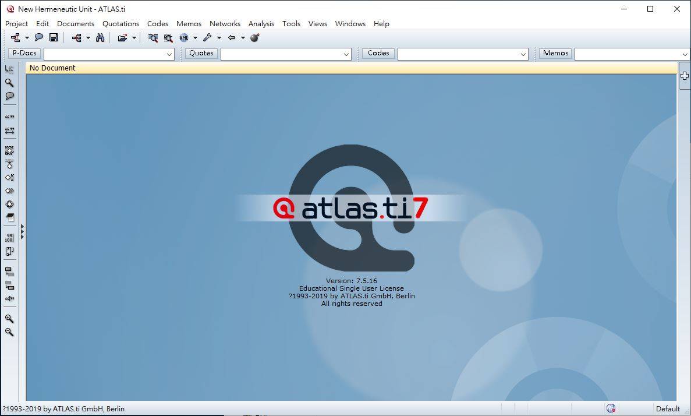Viewport: 691px width, 416px height.
Task: Expand the Quotes dropdown list
Action: click(x=346, y=54)
